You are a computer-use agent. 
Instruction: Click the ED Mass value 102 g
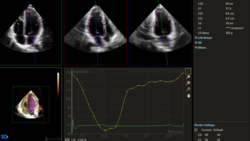pos(229,33)
